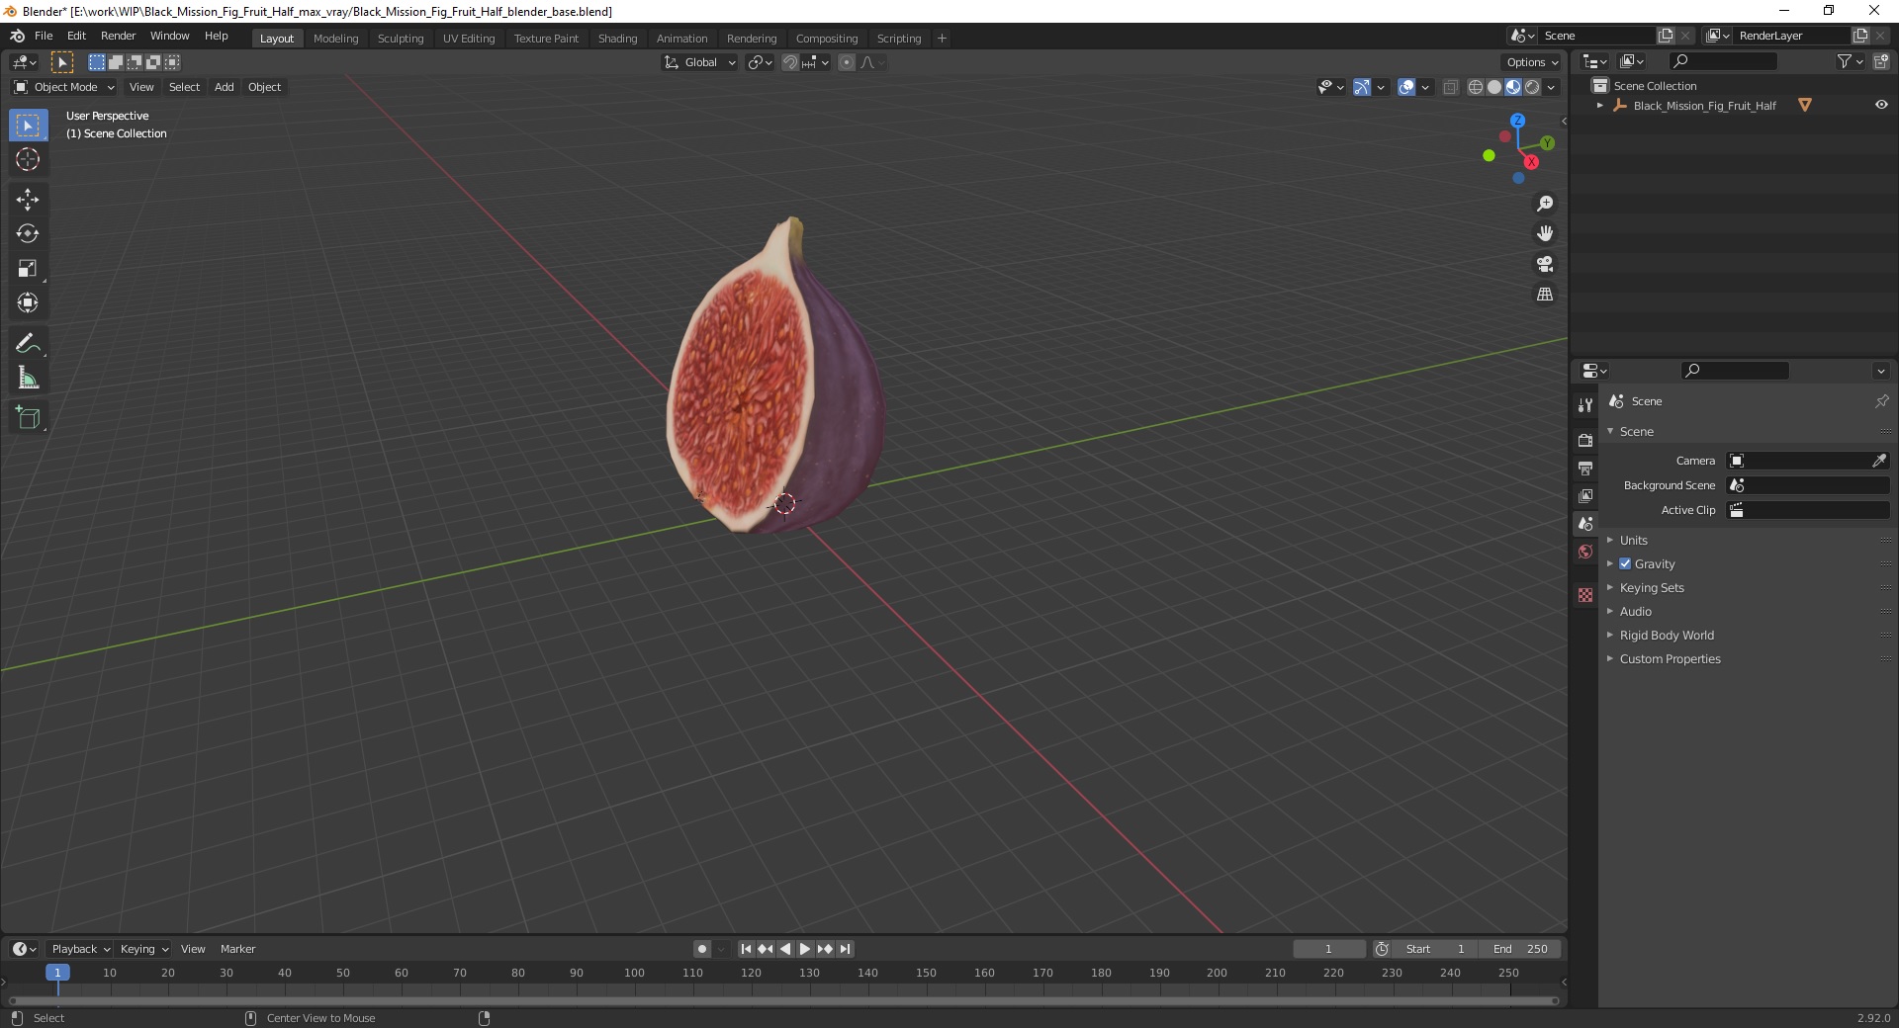Open the Add menu in viewport
Viewport: 1899px width, 1028px height.
point(225,87)
